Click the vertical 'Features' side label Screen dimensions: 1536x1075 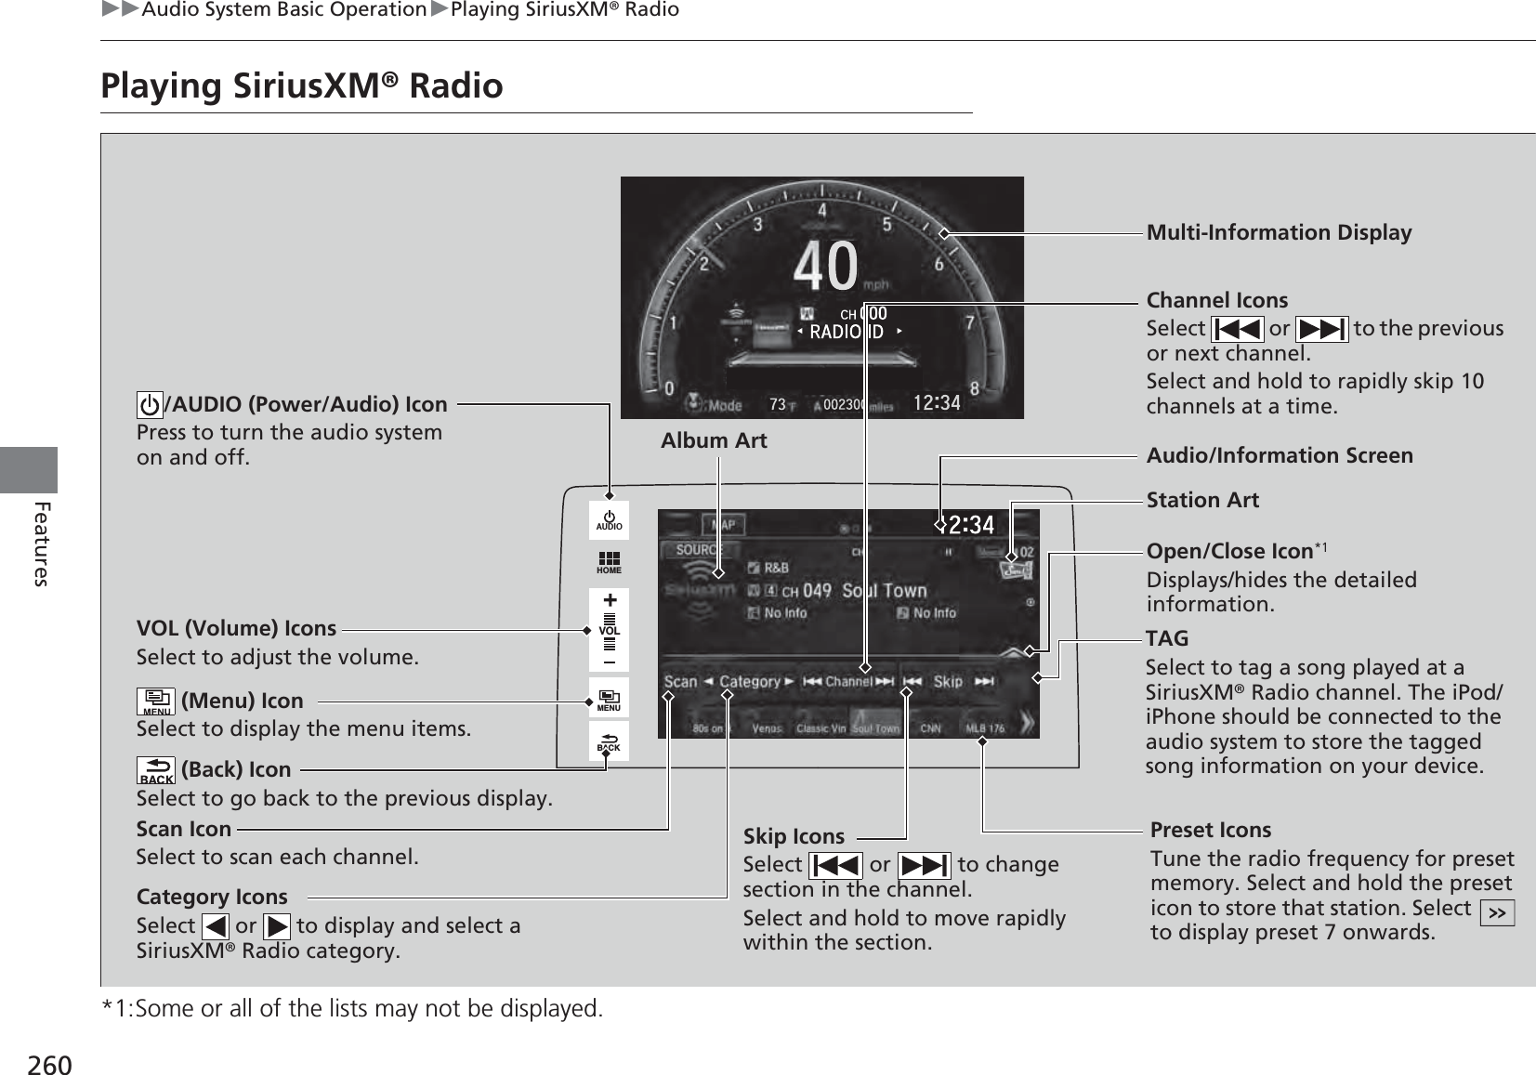(41, 544)
